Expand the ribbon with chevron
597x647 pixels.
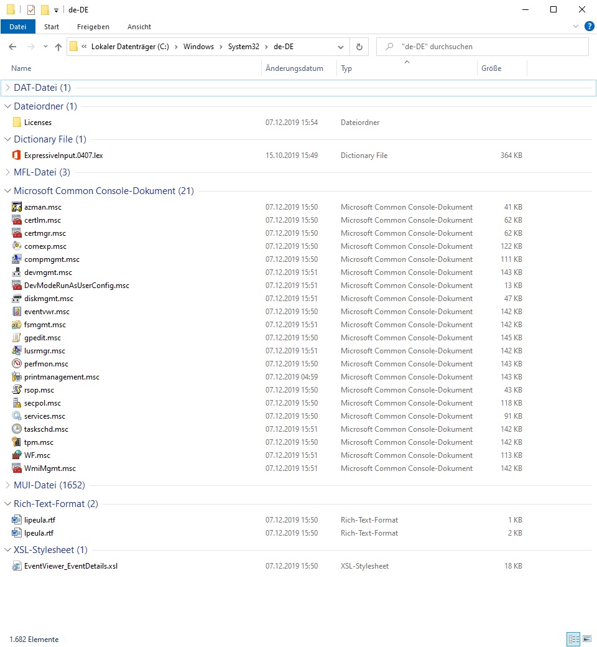(x=576, y=26)
